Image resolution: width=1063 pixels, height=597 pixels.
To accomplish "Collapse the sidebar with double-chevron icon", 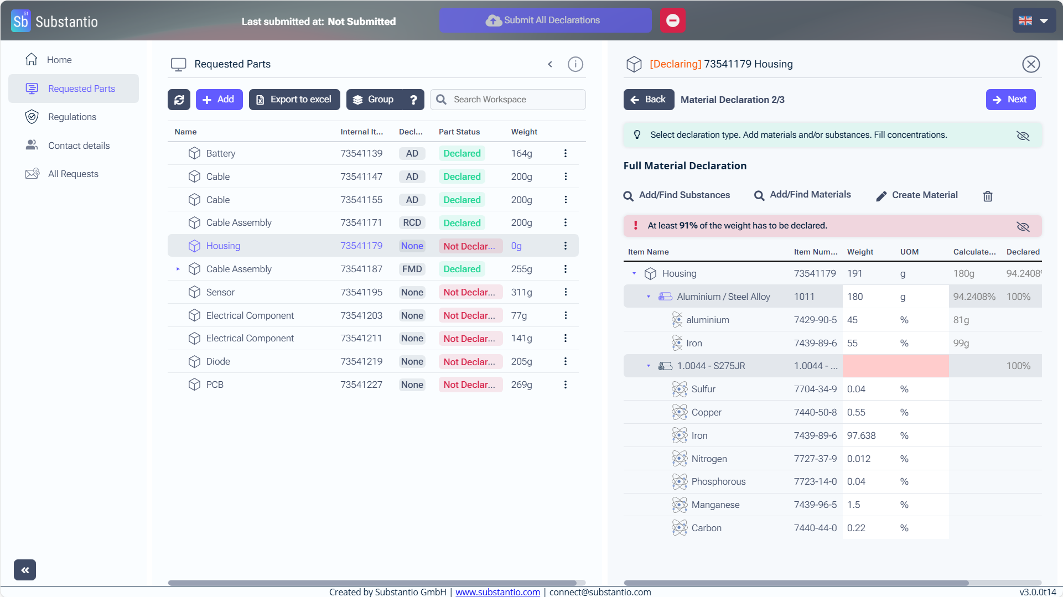I will click(25, 569).
